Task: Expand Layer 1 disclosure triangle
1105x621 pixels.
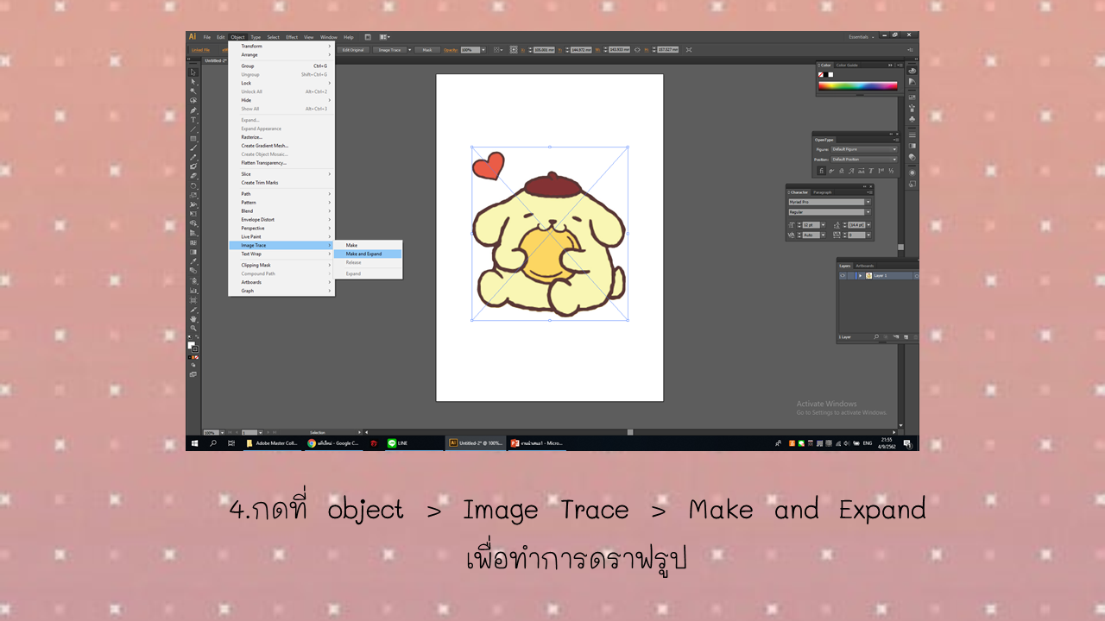Action: point(860,276)
